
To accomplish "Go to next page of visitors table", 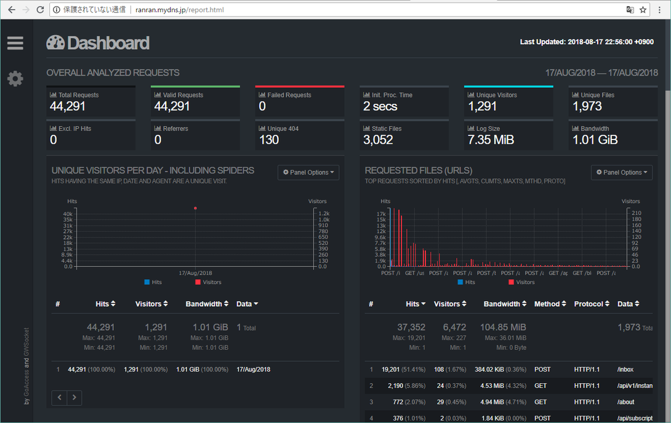I will pos(74,398).
